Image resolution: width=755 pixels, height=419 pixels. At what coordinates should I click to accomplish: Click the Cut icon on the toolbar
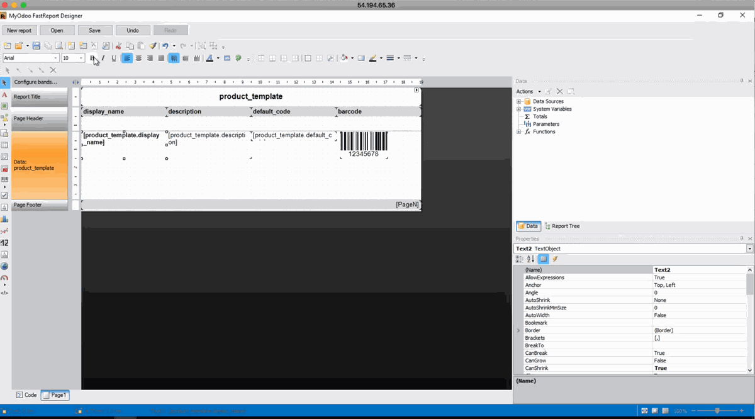[118, 45]
